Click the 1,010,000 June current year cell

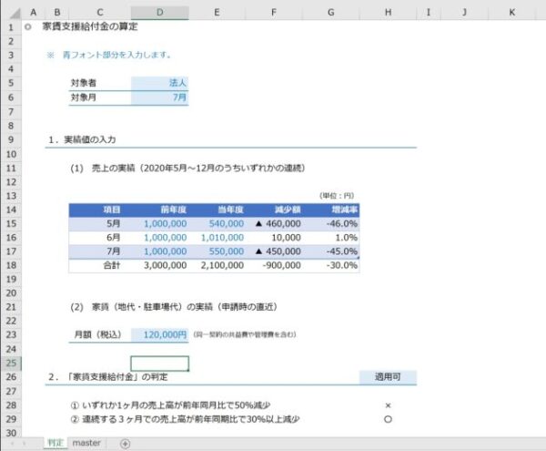(217, 238)
